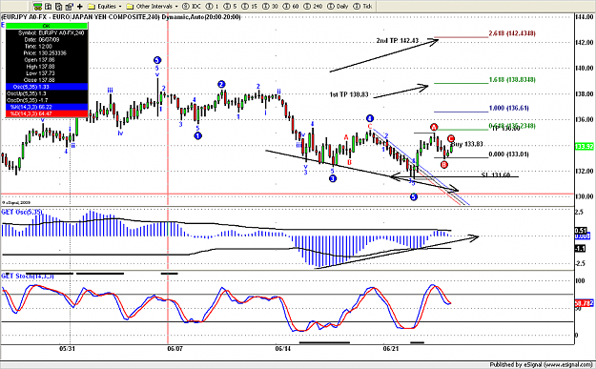Image resolution: width=596 pixels, height=369 pixels.
Task: Click the tiled windows toolbar icon
Action: pyautogui.click(x=49, y=6)
